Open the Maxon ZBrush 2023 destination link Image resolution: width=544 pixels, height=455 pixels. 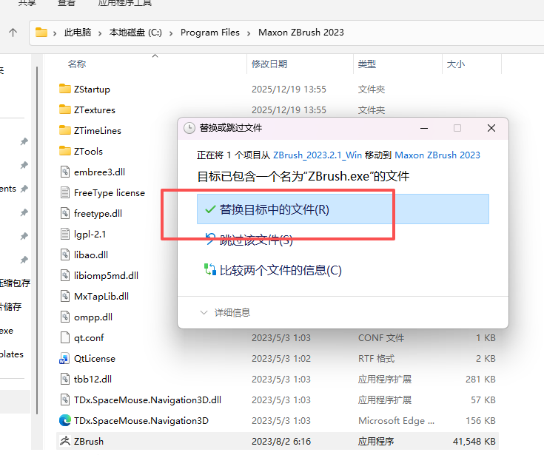tap(437, 155)
